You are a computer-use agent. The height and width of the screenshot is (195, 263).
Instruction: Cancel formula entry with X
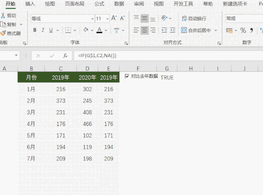pyautogui.click(x=39, y=56)
